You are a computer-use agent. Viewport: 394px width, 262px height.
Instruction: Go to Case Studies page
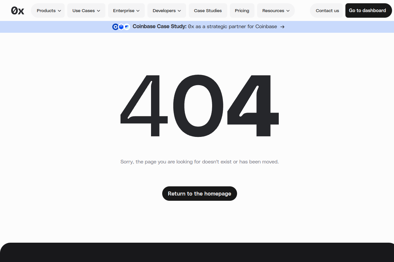[208, 10]
